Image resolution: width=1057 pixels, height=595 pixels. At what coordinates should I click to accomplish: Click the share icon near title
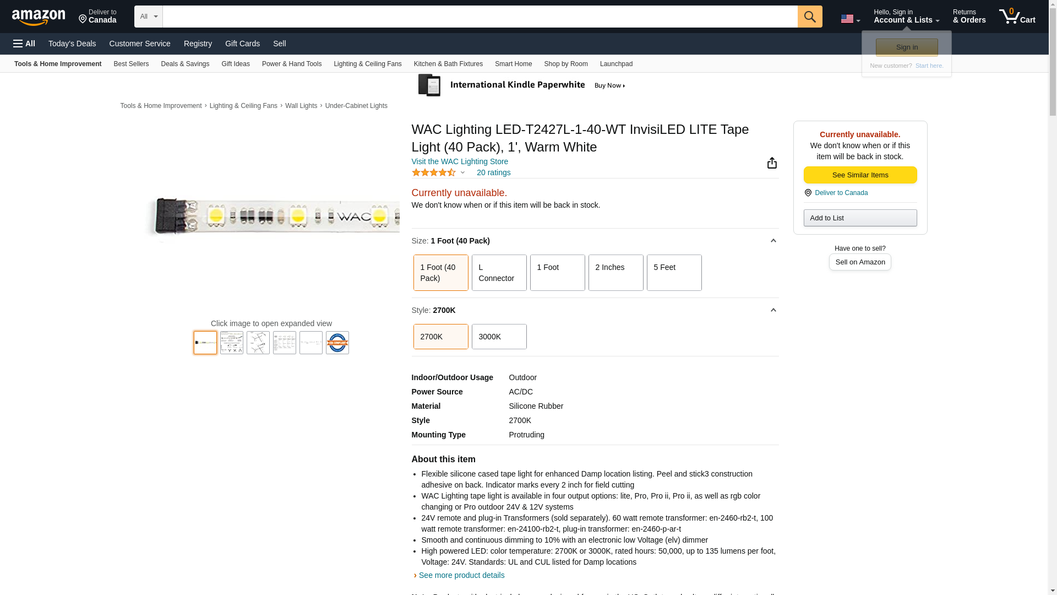pyautogui.click(x=772, y=163)
